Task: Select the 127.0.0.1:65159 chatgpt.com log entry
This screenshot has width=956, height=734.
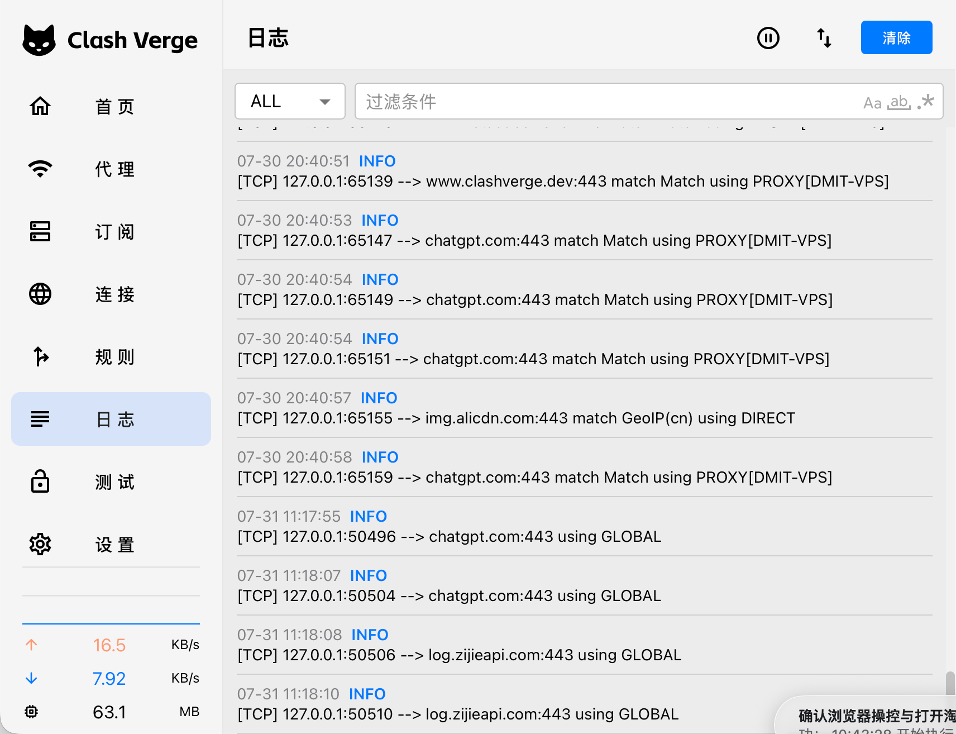Action: pos(585,467)
